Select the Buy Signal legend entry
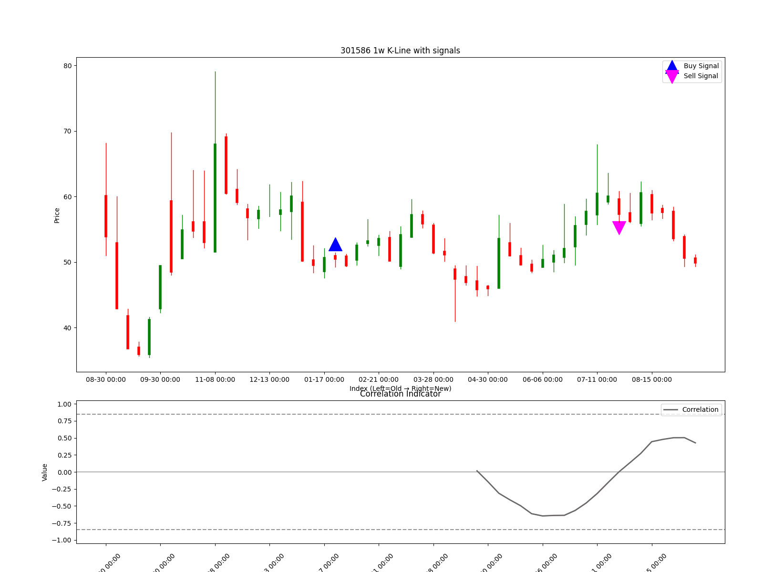 click(691, 66)
